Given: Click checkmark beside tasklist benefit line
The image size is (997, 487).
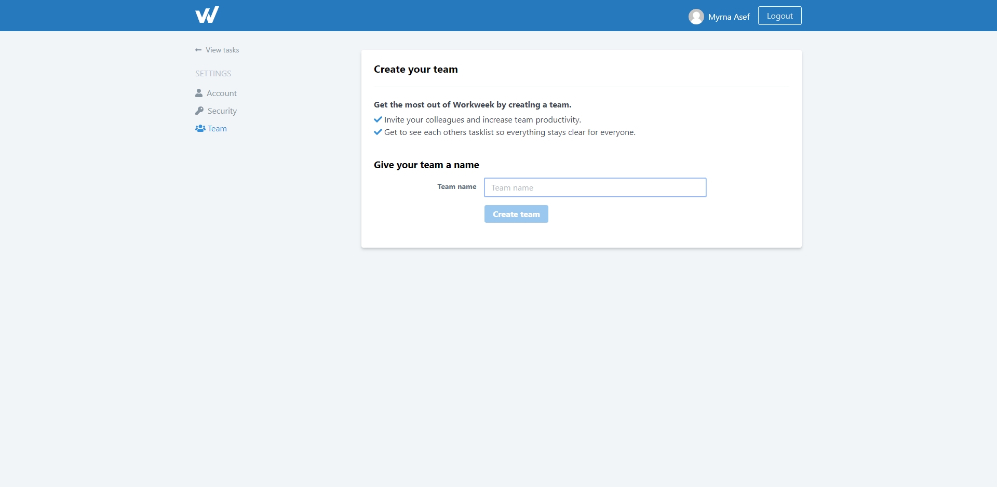Looking at the screenshot, I should [378, 132].
